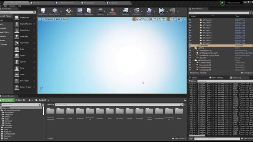This screenshot has width=253, height=142.
Task: Select the Point Light actor icon
Action: pyautogui.click(x=17, y=37)
